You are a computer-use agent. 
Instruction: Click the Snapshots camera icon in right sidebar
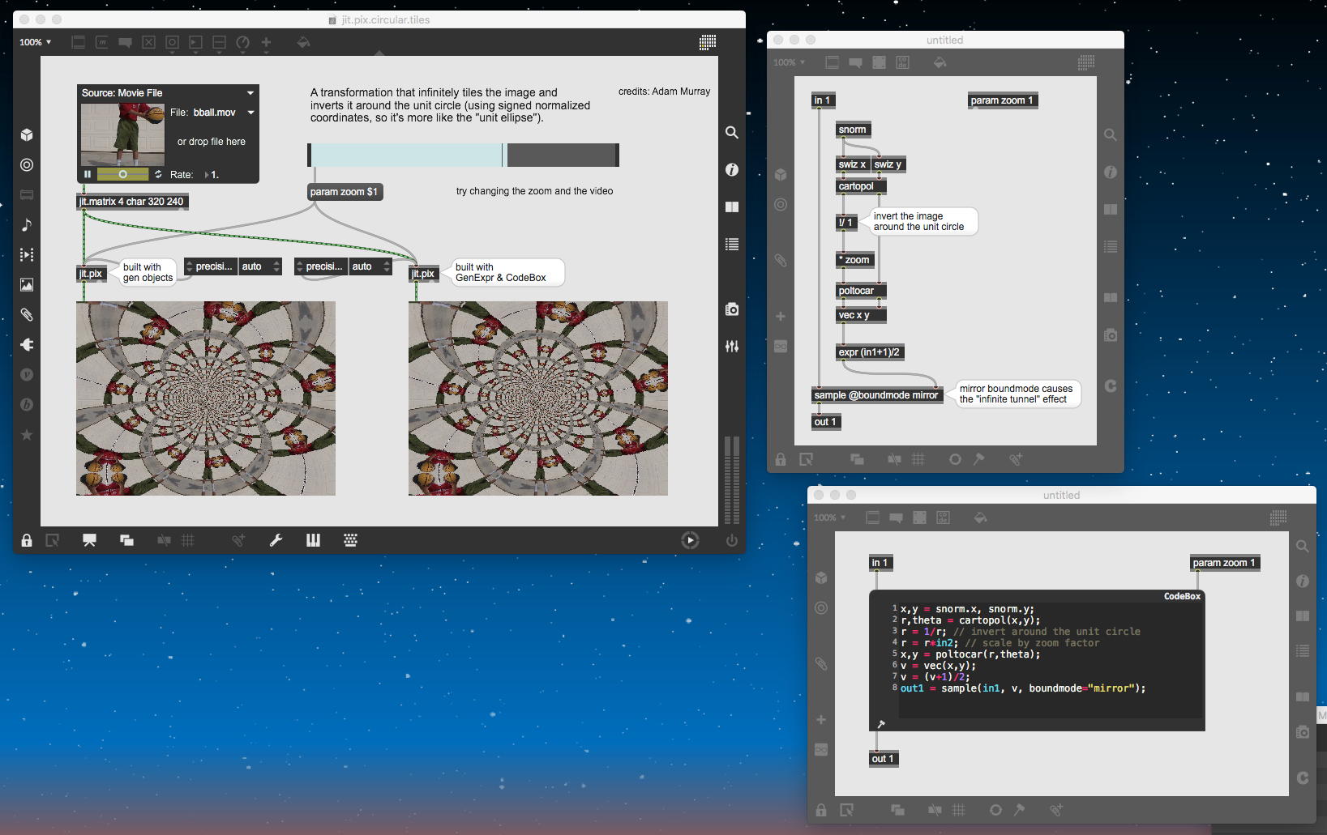click(731, 309)
